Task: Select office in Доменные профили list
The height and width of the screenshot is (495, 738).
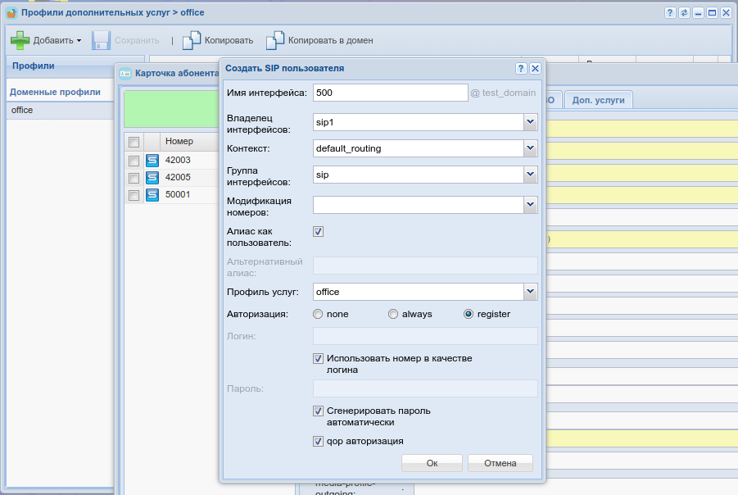Action: click(x=22, y=110)
